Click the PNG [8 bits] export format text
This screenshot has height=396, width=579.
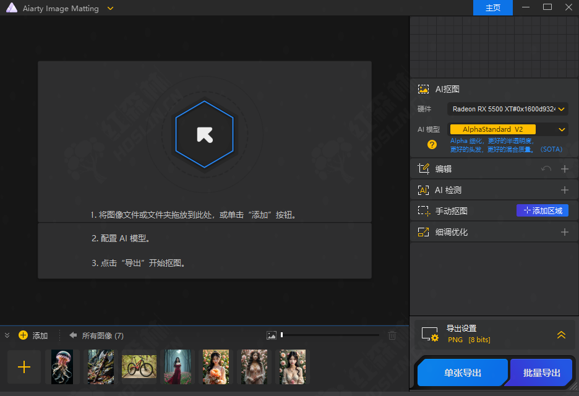[469, 340]
